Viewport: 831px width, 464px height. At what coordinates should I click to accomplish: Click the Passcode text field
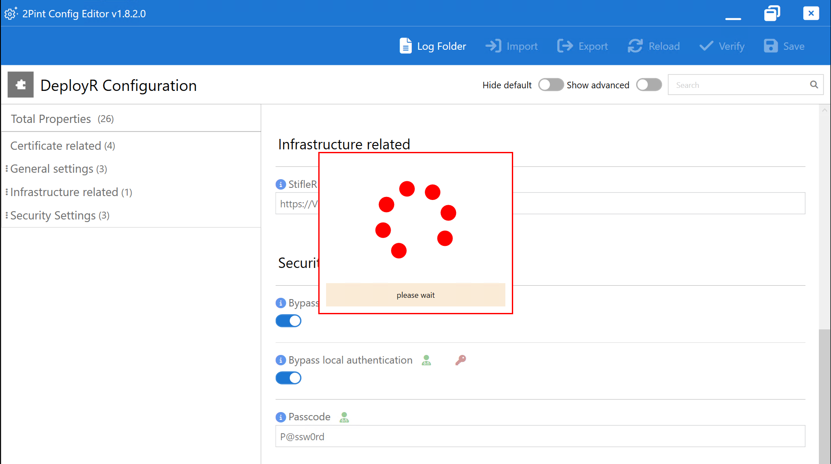pyautogui.click(x=540, y=436)
